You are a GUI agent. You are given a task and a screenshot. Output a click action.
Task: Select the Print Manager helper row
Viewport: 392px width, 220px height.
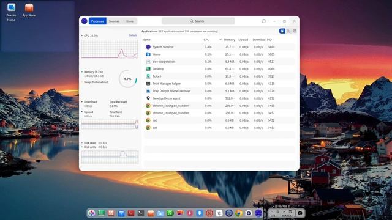point(219,84)
